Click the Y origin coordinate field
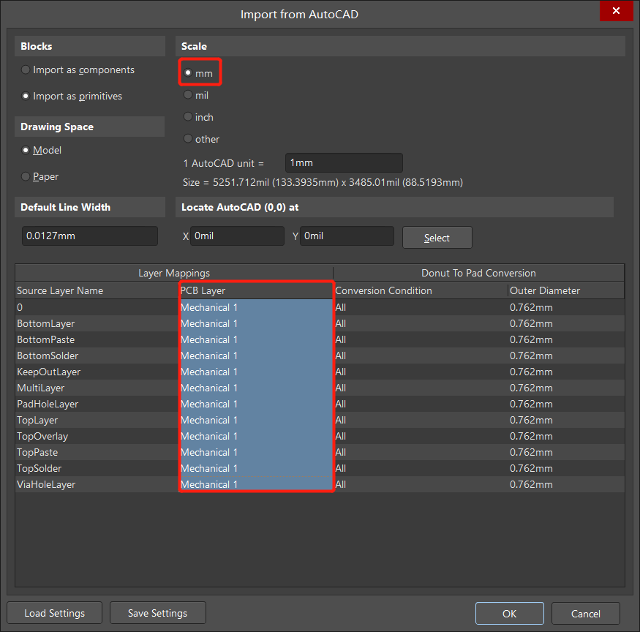Viewport: 640px width, 632px height. (347, 236)
